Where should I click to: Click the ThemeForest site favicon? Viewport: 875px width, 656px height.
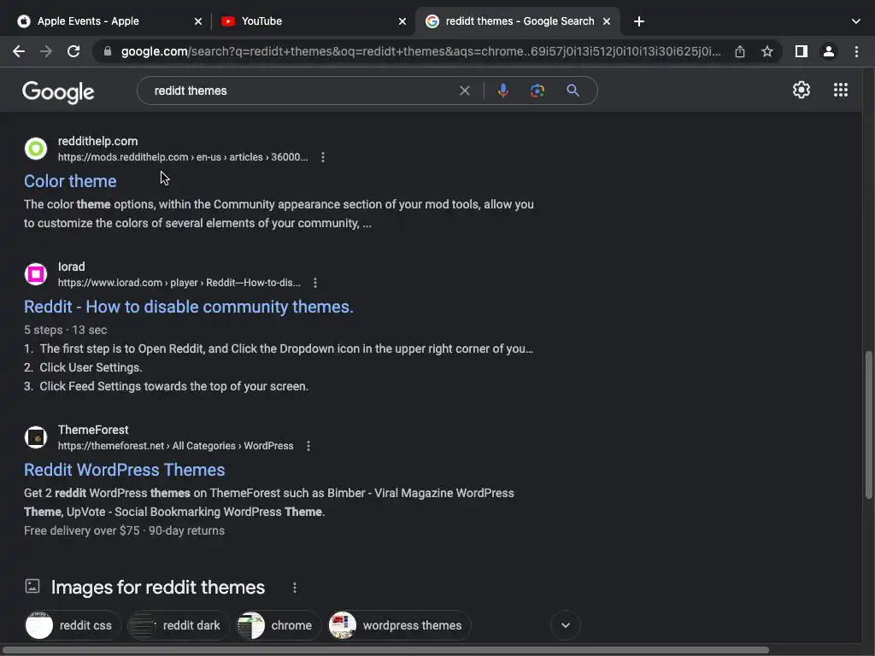tap(36, 436)
